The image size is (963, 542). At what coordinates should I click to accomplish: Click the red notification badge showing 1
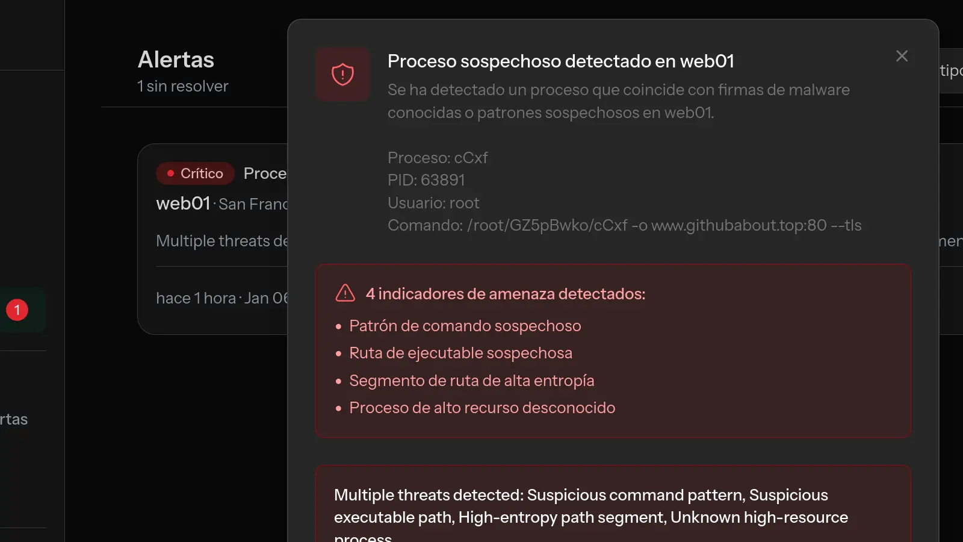tap(17, 310)
